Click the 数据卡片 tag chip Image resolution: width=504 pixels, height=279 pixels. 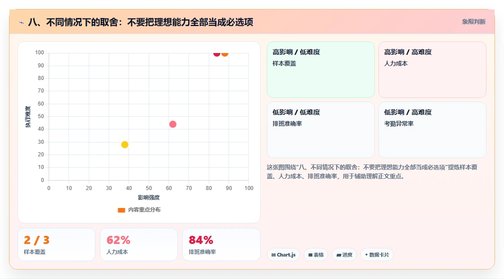(377, 255)
